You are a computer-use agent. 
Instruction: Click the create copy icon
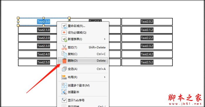coord(64,92)
